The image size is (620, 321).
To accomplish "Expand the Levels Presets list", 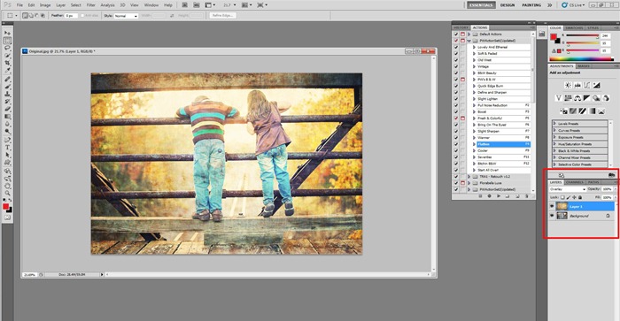I will [554, 124].
